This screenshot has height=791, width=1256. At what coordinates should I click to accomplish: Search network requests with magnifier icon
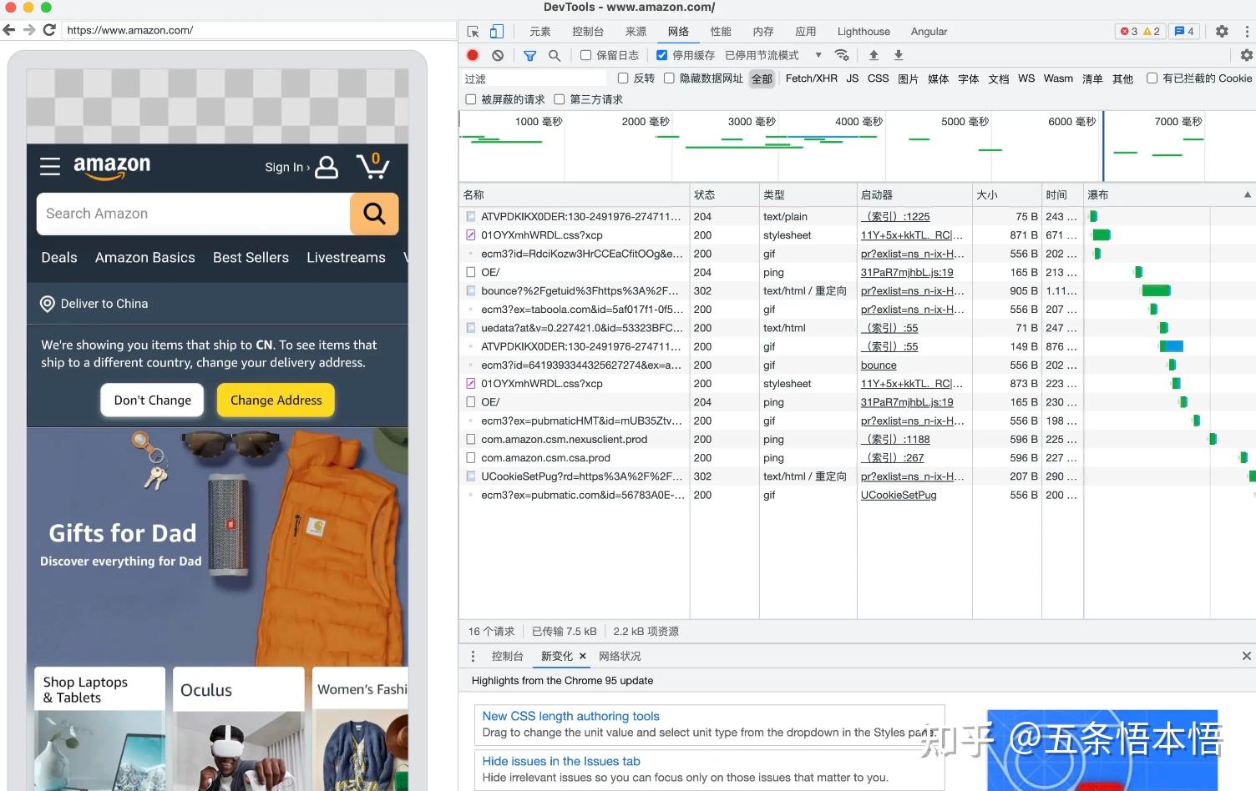555,55
